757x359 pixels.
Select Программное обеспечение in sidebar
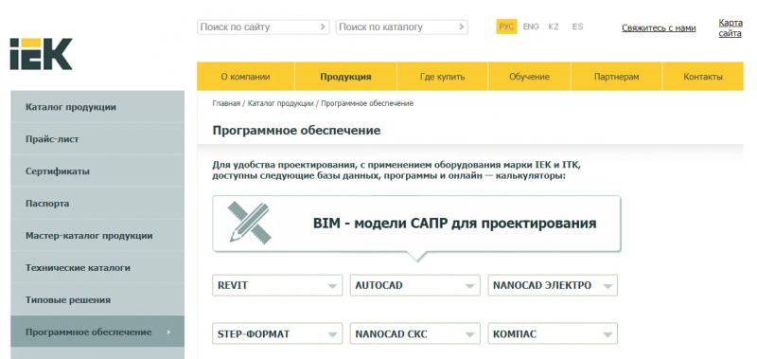[x=97, y=332]
